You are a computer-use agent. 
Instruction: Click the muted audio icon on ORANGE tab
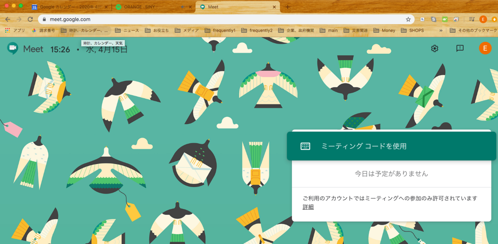[183, 7]
